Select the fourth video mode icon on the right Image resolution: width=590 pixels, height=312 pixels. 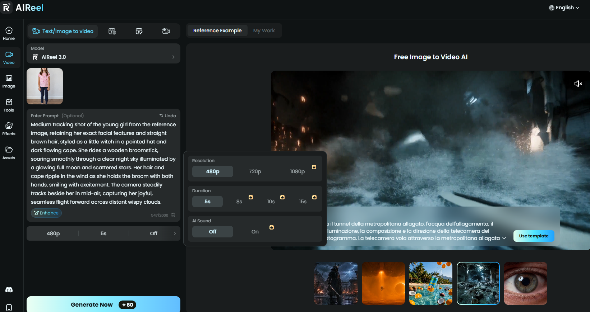coord(166,31)
